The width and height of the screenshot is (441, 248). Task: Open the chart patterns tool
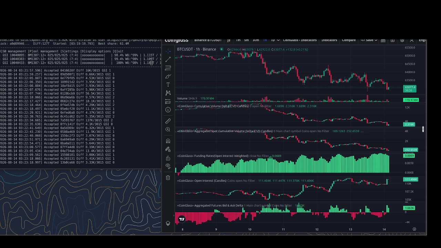(168, 93)
